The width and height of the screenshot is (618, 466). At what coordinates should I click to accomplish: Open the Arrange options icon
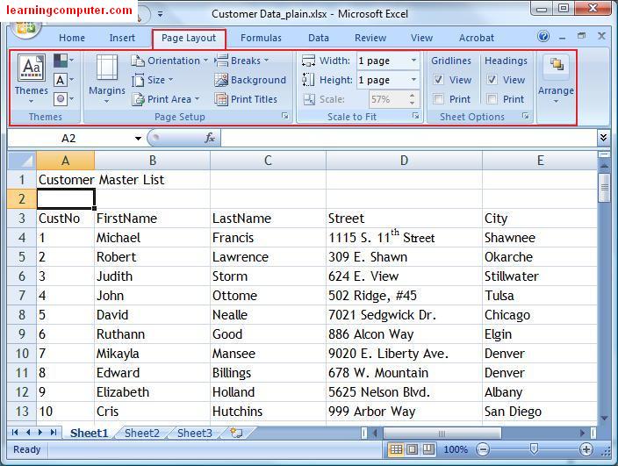556,78
